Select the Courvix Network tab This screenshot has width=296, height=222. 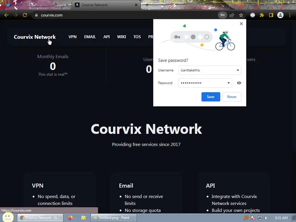[x=106, y=5]
